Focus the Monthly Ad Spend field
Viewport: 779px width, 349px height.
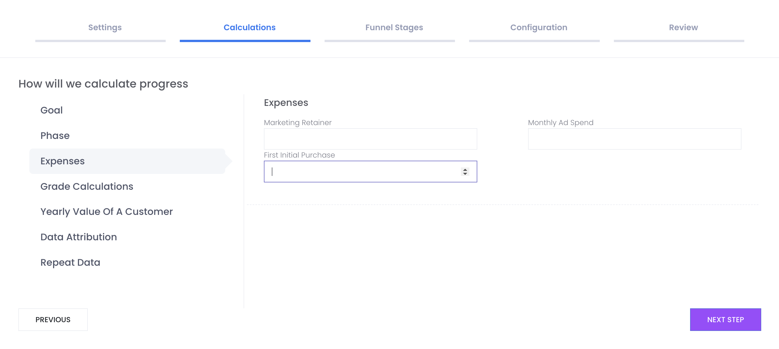[x=634, y=139]
